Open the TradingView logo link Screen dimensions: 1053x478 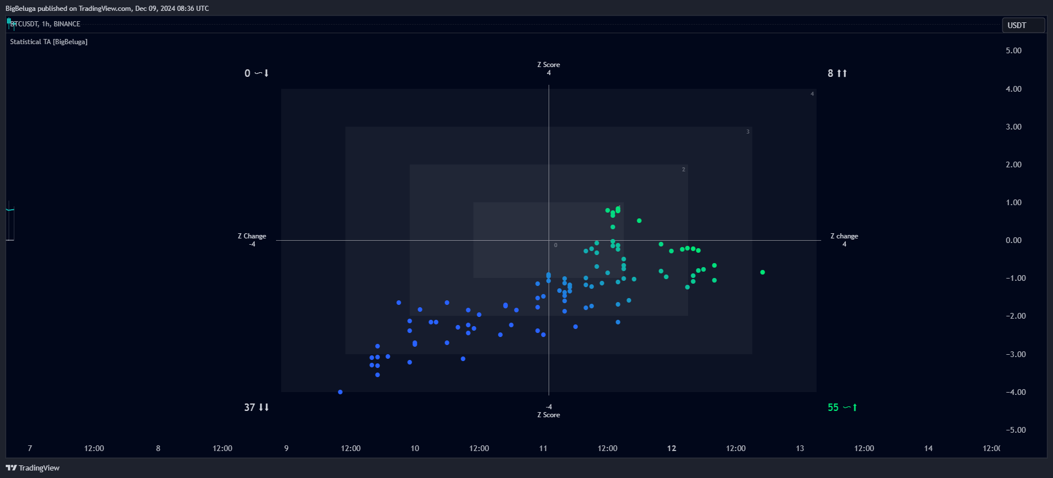point(33,468)
